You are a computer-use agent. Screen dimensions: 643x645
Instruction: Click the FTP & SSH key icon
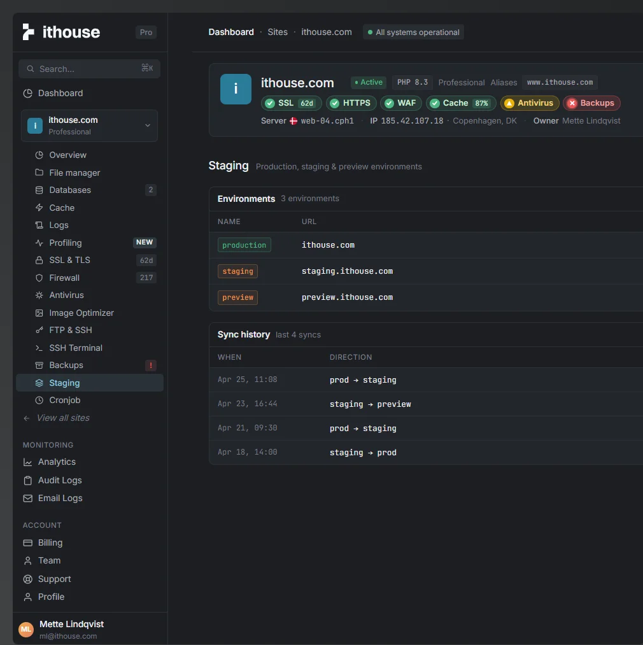[39, 330]
